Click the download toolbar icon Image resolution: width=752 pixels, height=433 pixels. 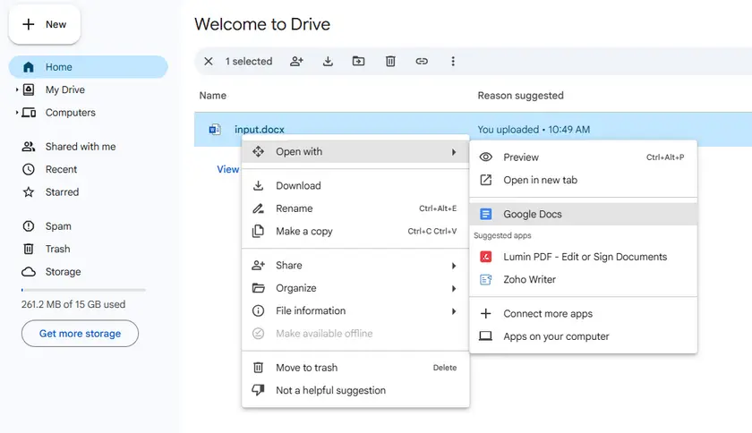(328, 62)
